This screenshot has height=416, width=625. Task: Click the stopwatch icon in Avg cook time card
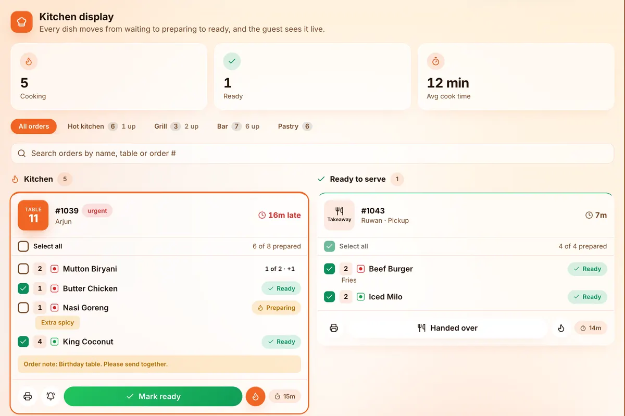coord(435,61)
